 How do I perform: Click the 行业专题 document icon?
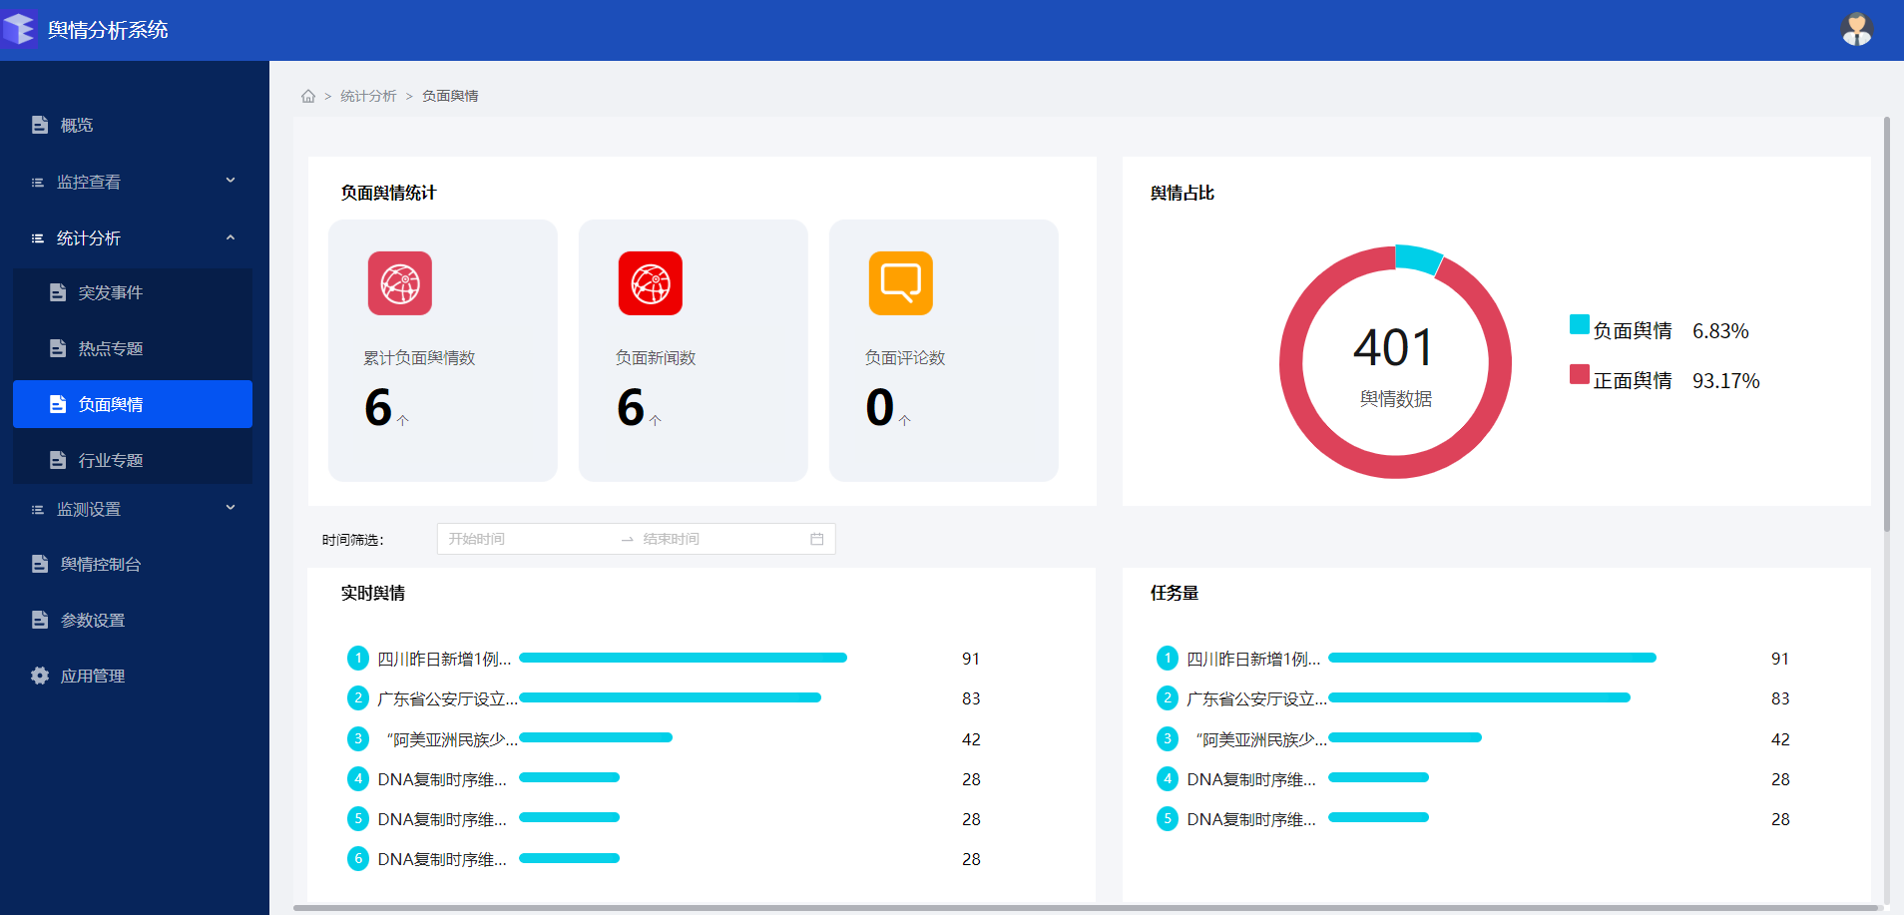(58, 460)
